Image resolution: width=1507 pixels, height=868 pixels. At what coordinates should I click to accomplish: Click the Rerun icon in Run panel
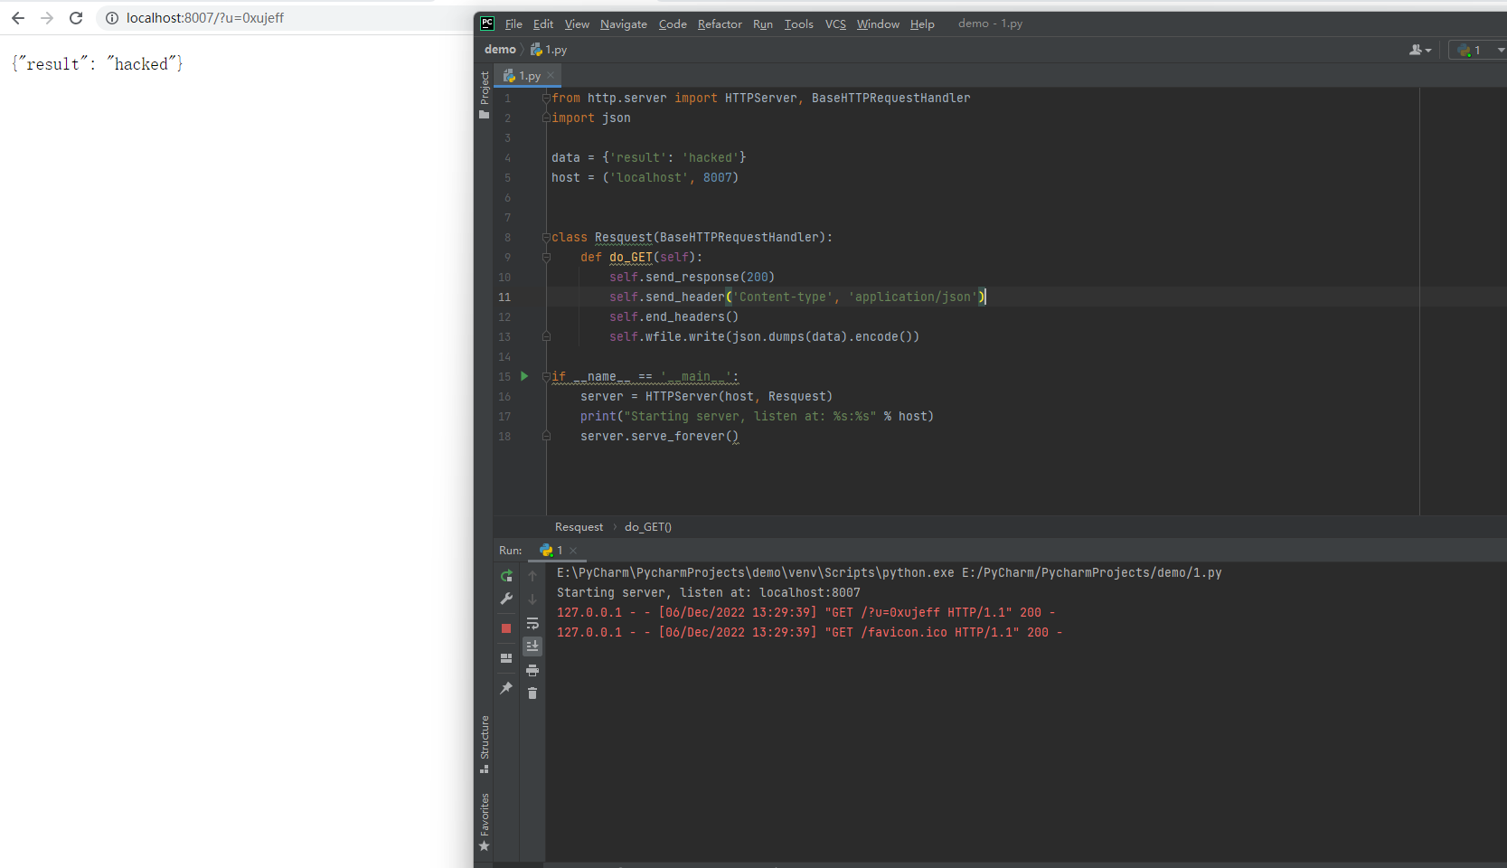click(506, 576)
